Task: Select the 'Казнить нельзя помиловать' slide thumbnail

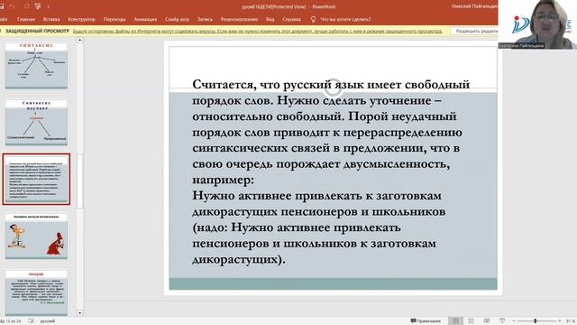Action: tap(36, 237)
